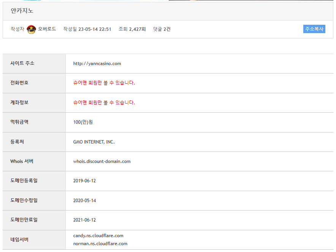This screenshot has width=336, height=252.
Task: Click the 주소복사 button
Action: click(314, 29)
